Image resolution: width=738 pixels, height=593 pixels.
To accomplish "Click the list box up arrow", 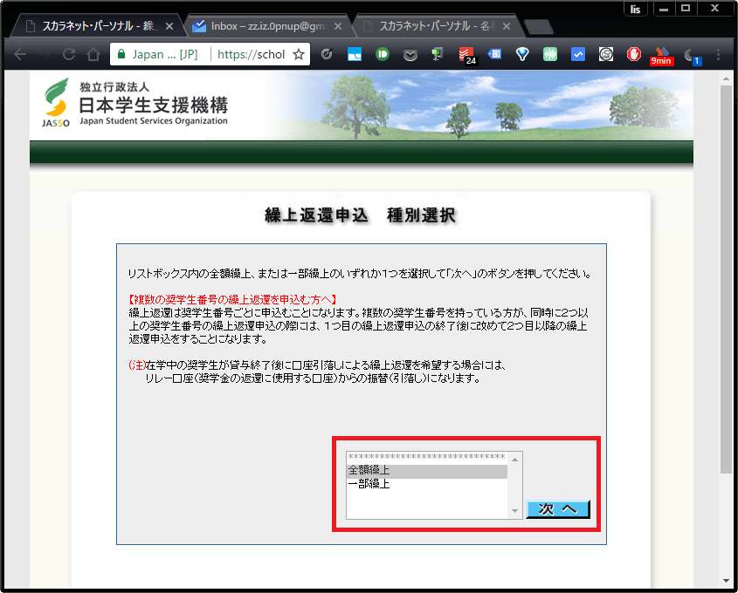I will 515,459.
